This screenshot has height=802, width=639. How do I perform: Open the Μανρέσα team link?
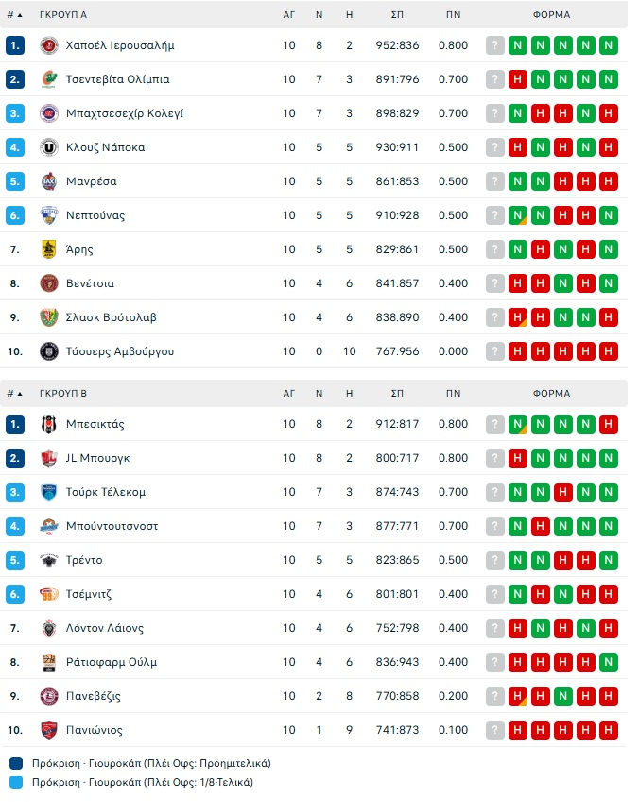click(x=92, y=181)
